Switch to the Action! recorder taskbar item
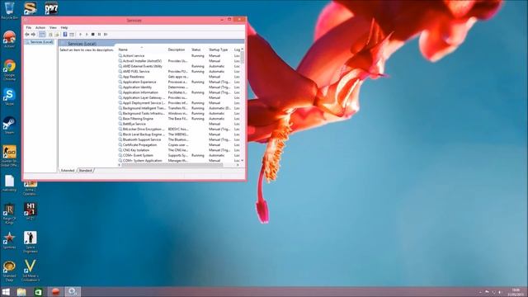Viewport: 528px width, 297px height. [x=55, y=291]
